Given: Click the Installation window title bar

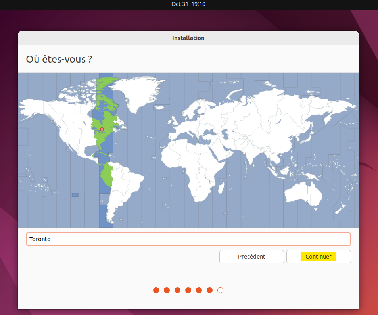Looking at the screenshot, I should pos(188,38).
